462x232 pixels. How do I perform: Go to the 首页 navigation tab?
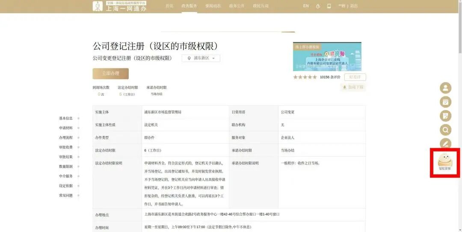169,6
